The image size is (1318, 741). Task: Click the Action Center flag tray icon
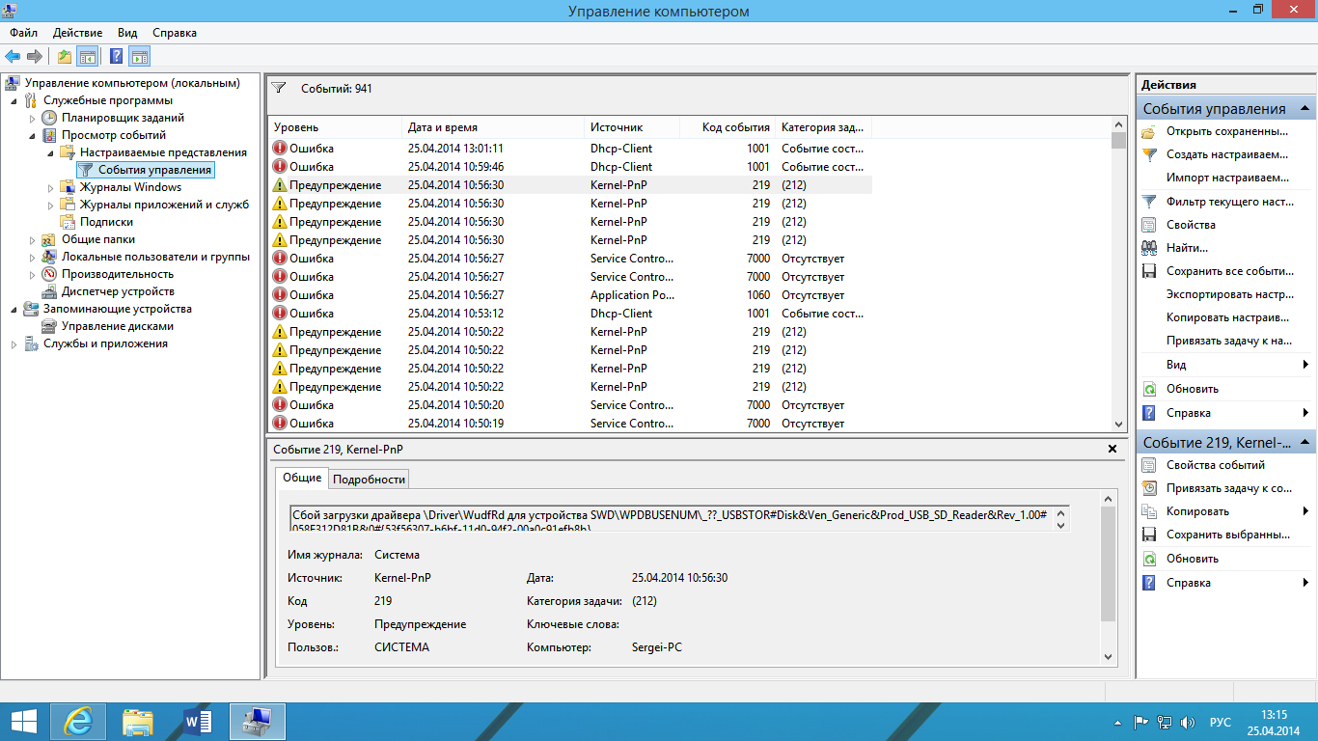(1140, 722)
